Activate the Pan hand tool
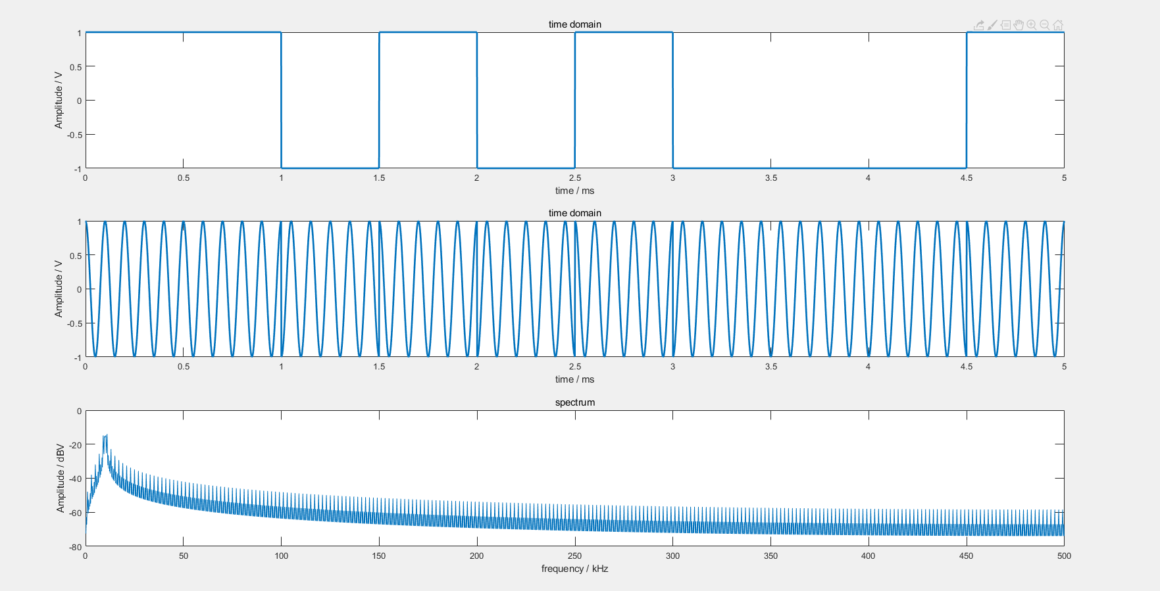 point(1019,25)
